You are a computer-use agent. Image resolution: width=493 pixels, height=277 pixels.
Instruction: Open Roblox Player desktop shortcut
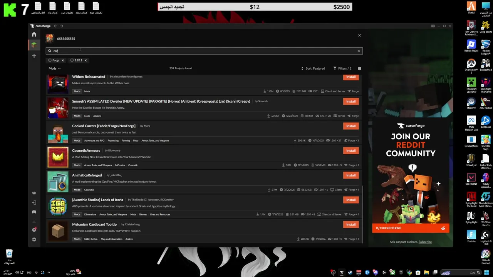pos(471,45)
